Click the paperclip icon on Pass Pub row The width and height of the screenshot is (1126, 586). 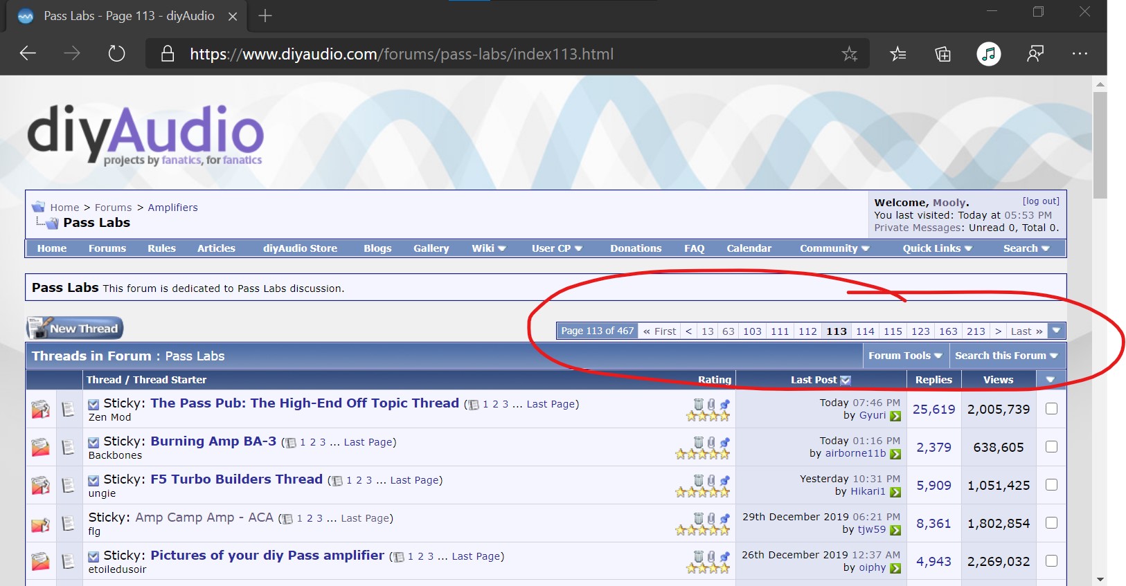[x=711, y=404]
